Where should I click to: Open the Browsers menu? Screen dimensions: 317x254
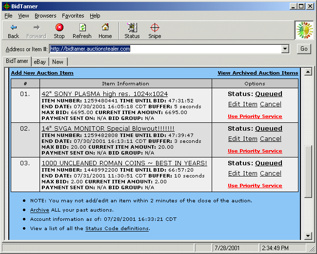[x=45, y=16]
